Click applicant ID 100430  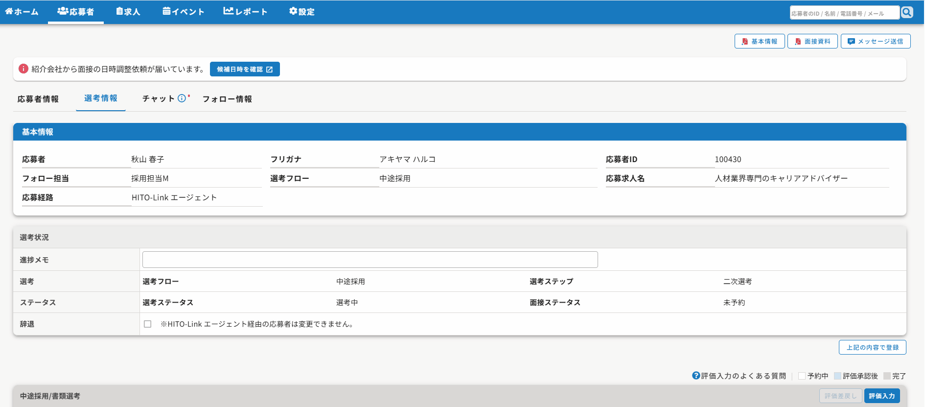coord(728,159)
